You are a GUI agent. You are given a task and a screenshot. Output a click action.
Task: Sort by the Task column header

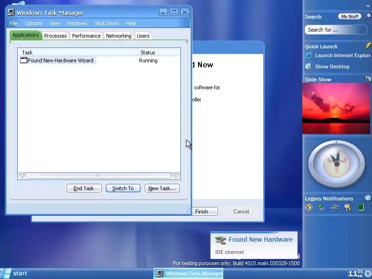(77, 53)
